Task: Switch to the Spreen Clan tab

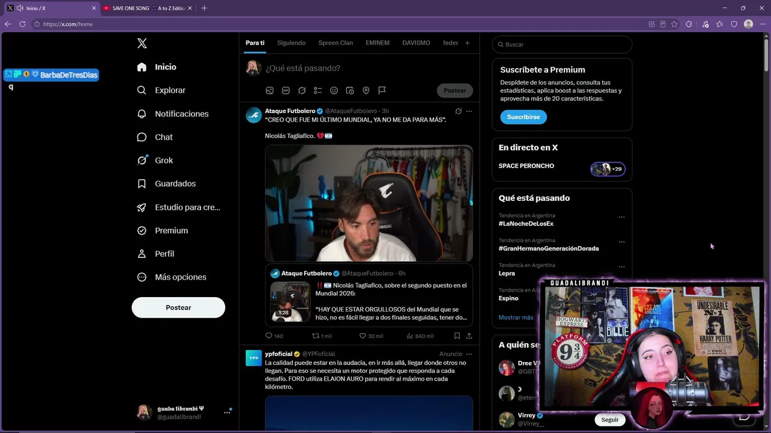Action: [336, 43]
